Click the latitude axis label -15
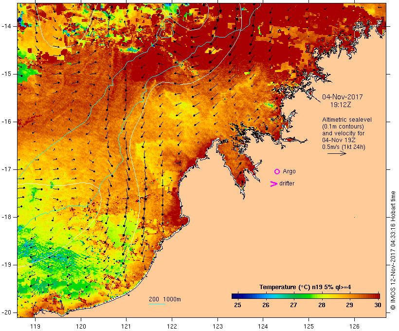The width and height of the screenshot is (399, 331). coord(6,74)
